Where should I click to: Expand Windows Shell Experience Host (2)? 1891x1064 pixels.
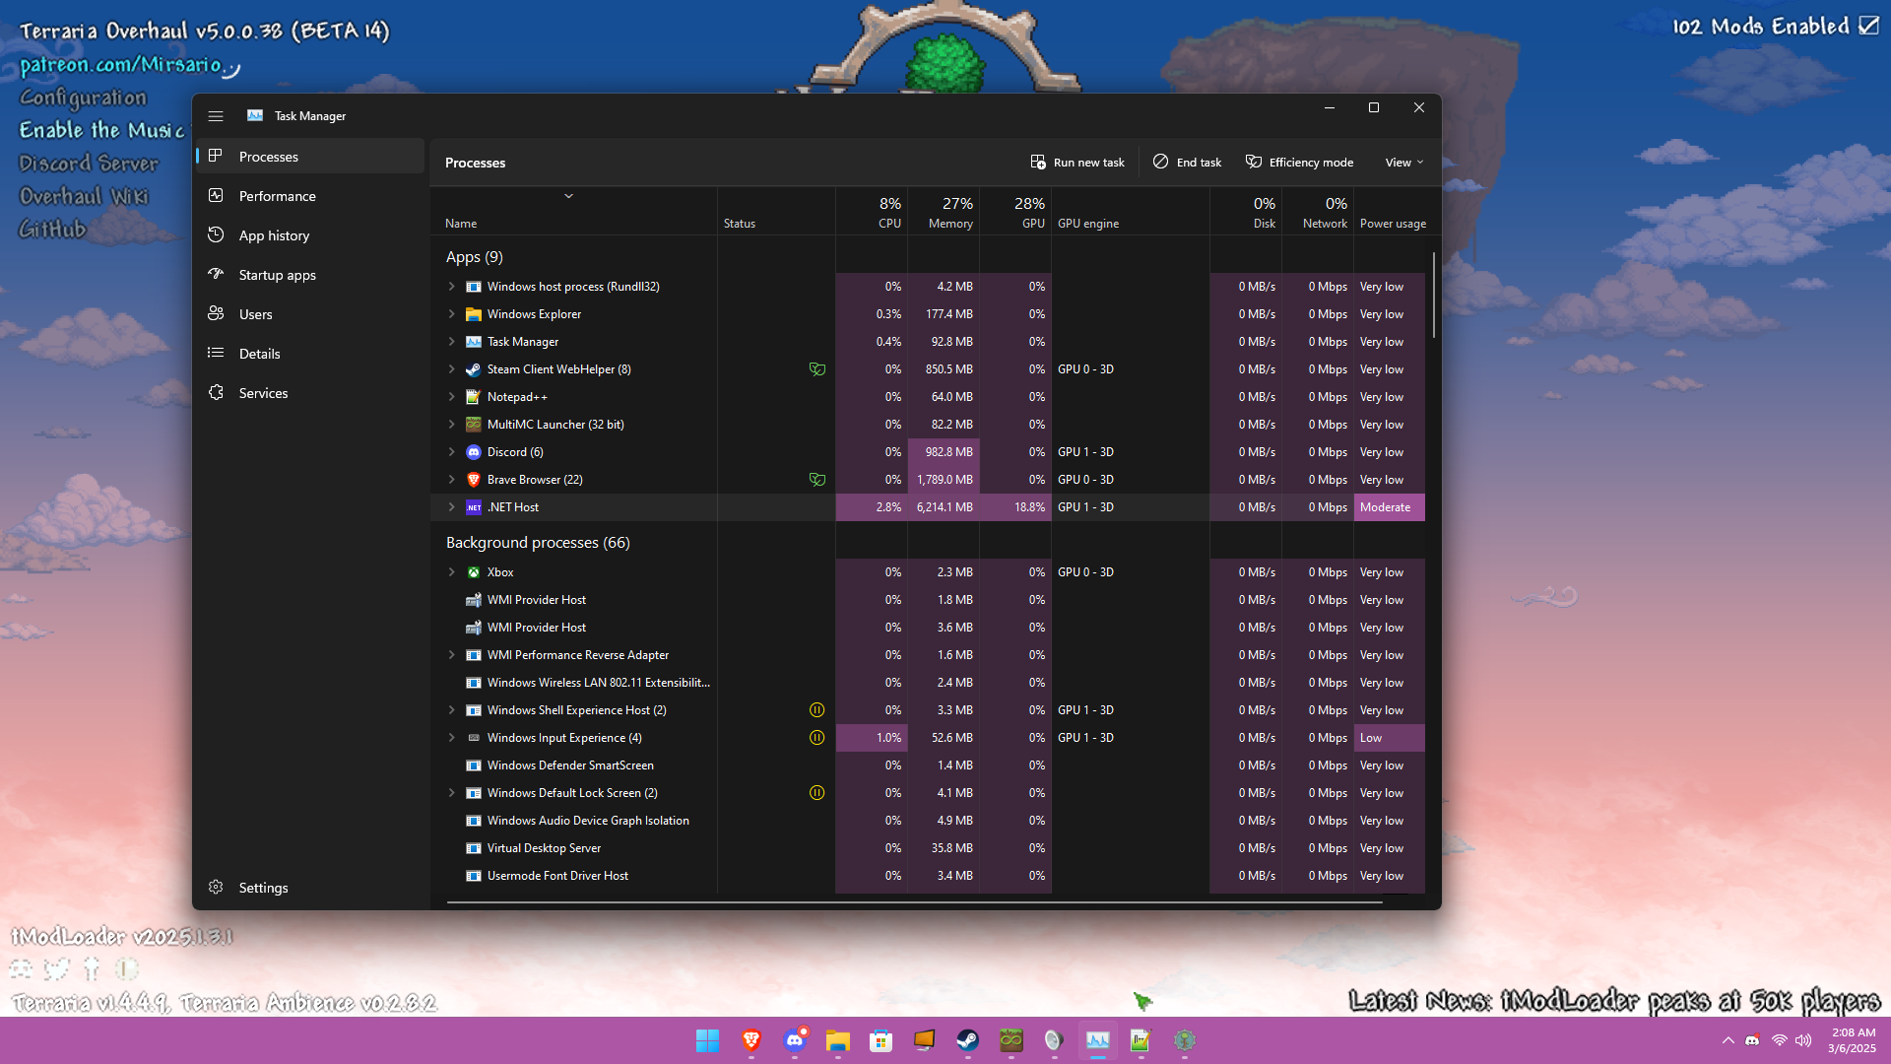pos(451,710)
